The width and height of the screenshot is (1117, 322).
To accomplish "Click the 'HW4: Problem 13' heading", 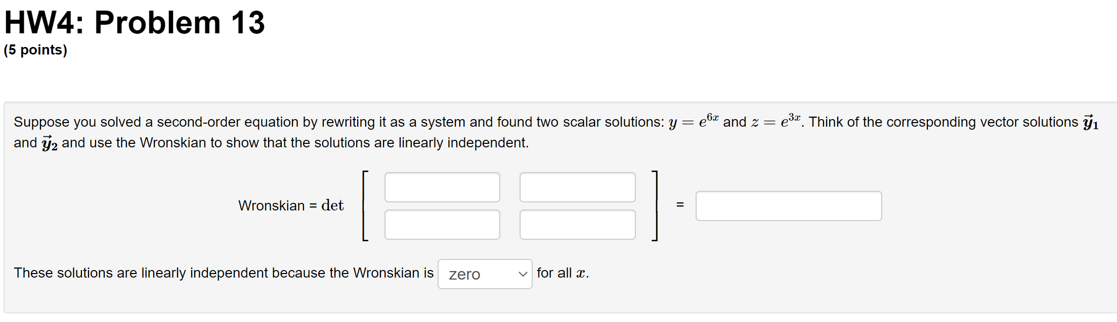I will 135,23.
